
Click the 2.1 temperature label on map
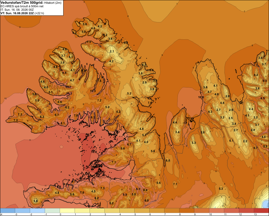112,51
